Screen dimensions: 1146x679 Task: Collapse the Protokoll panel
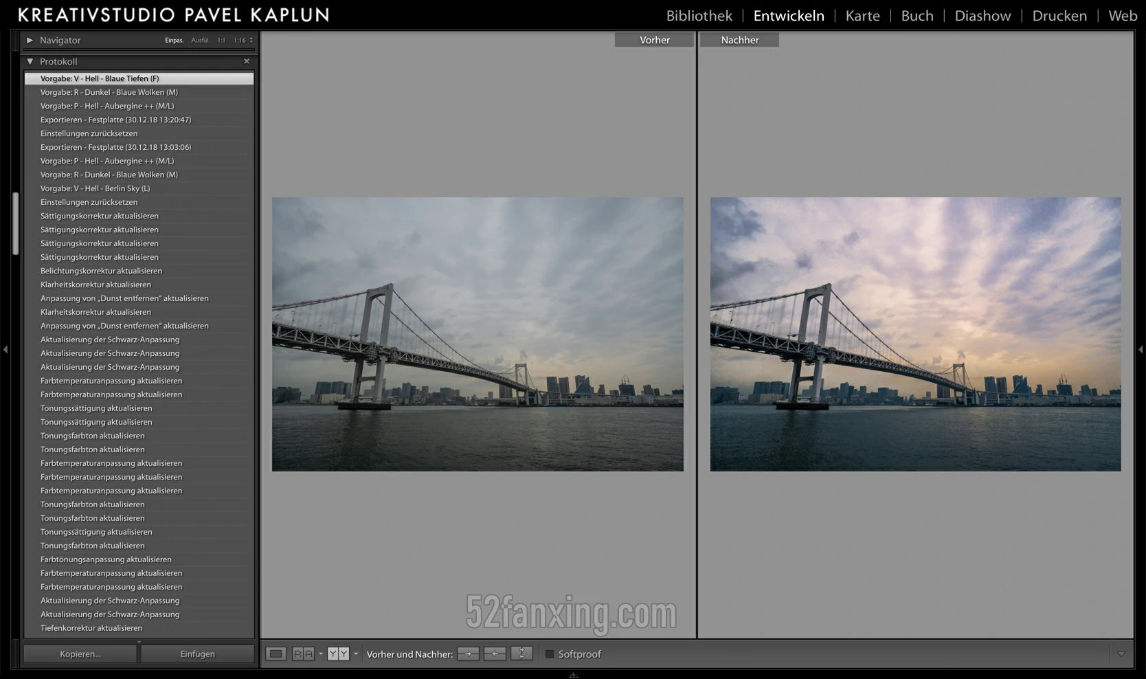(x=30, y=61)
